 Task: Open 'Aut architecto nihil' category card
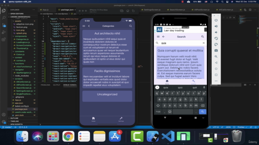[107, 48]
